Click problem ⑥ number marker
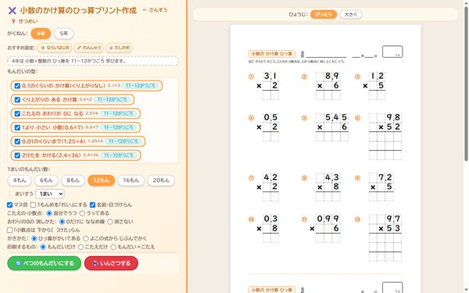 [x=357, y=118]
